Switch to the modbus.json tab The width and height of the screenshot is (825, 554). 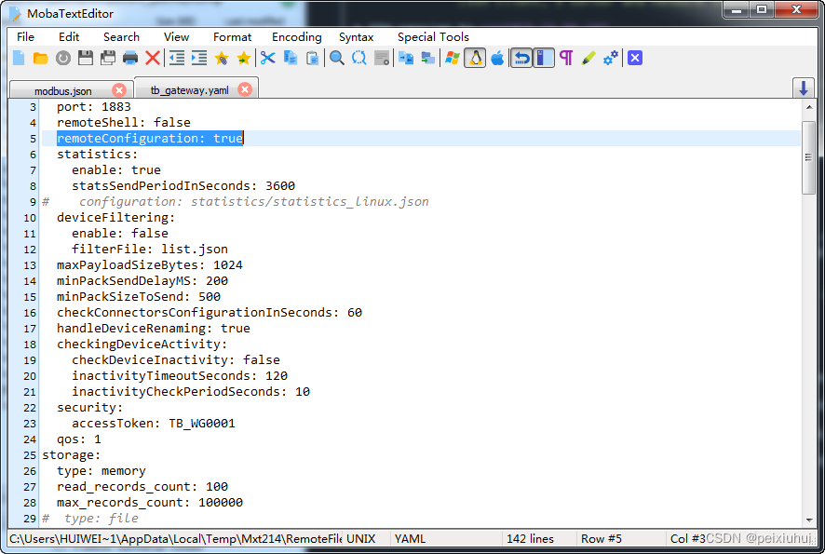point(63,90)
